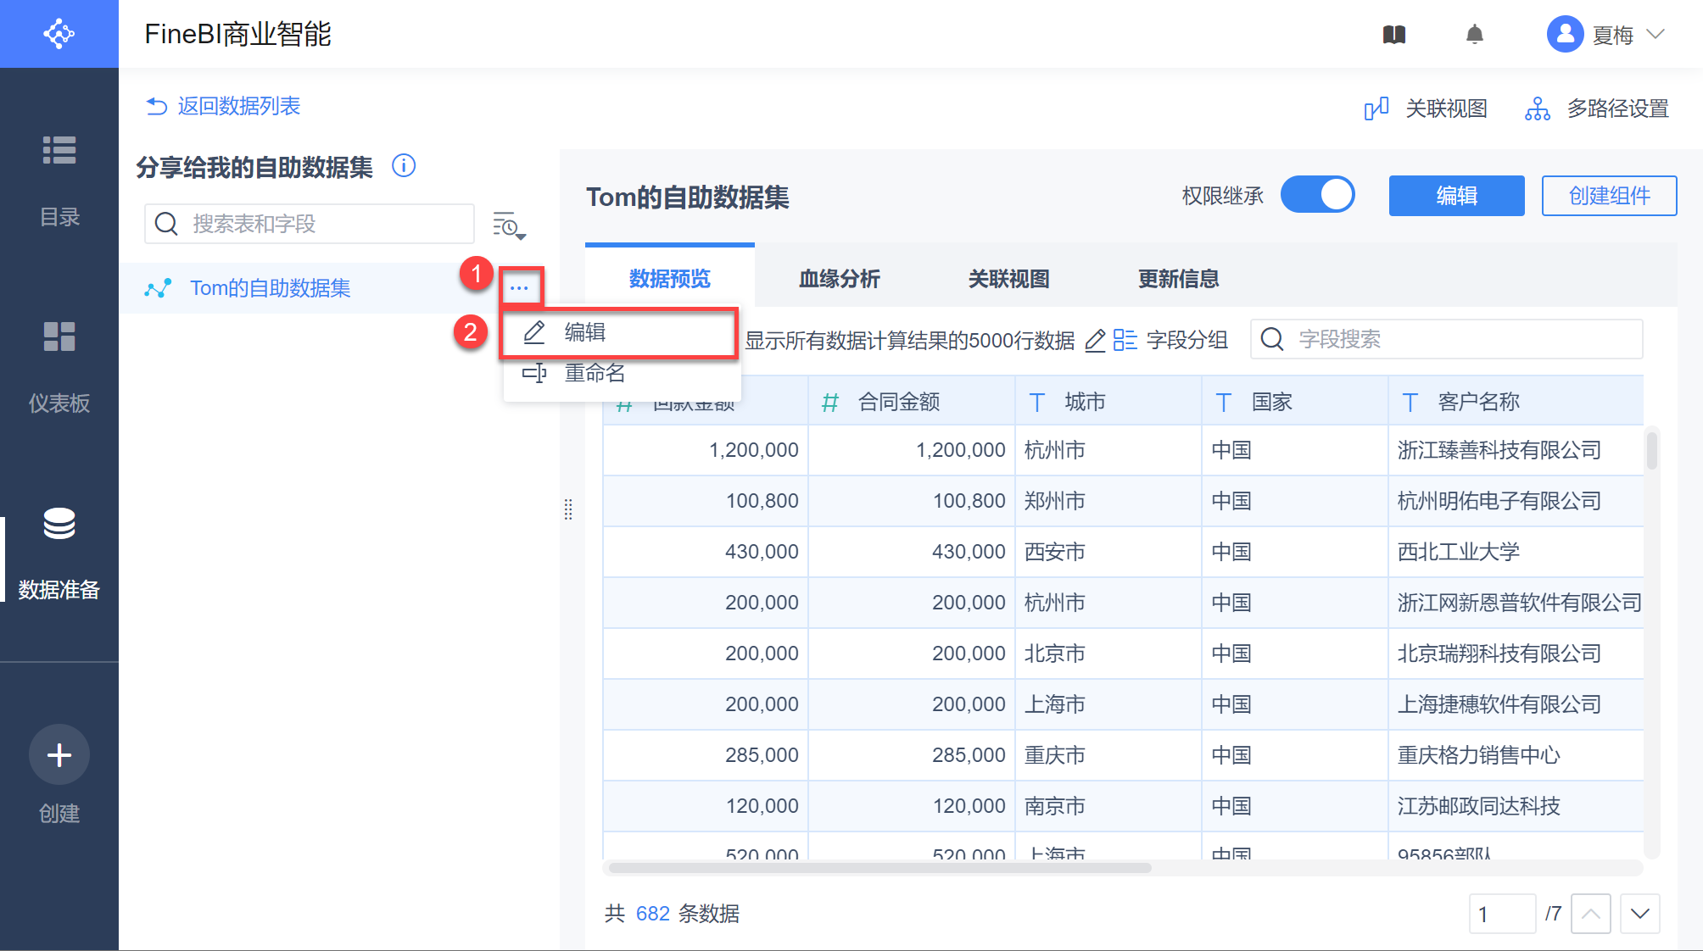This screenshot has width=1703, height=951.
Task: Click the notification bell icon
Action: (1475, 35)
